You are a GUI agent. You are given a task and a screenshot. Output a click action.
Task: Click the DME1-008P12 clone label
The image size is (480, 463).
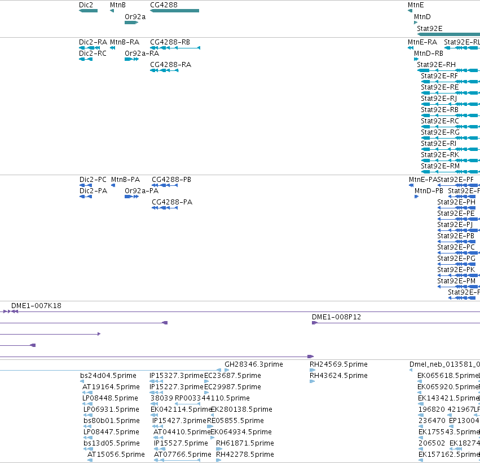(336, 317)
